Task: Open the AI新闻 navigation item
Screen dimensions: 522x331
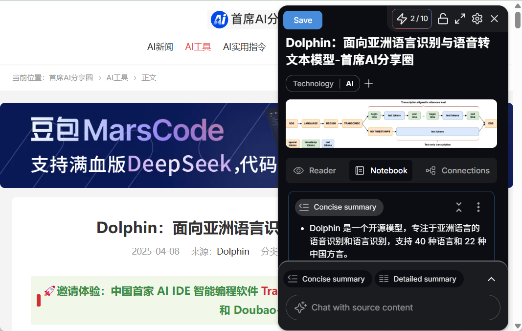Action: 160,47
